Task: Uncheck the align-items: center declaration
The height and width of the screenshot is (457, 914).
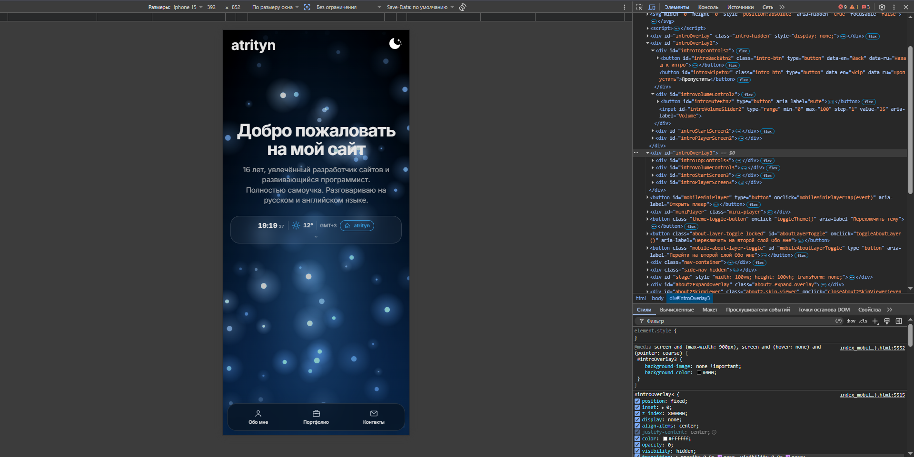Action: (x=637, y=426)
